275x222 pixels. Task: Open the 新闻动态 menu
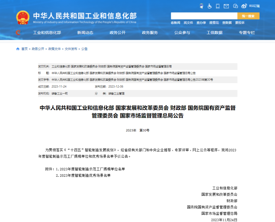(86, 33)
